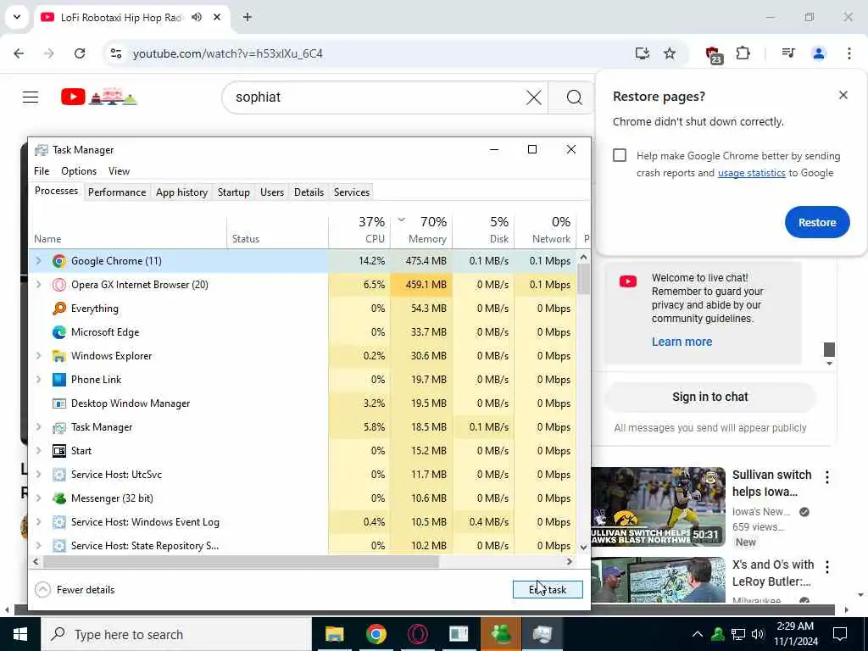
Task: Open the Task Manager Options menu
Action: 79,171
